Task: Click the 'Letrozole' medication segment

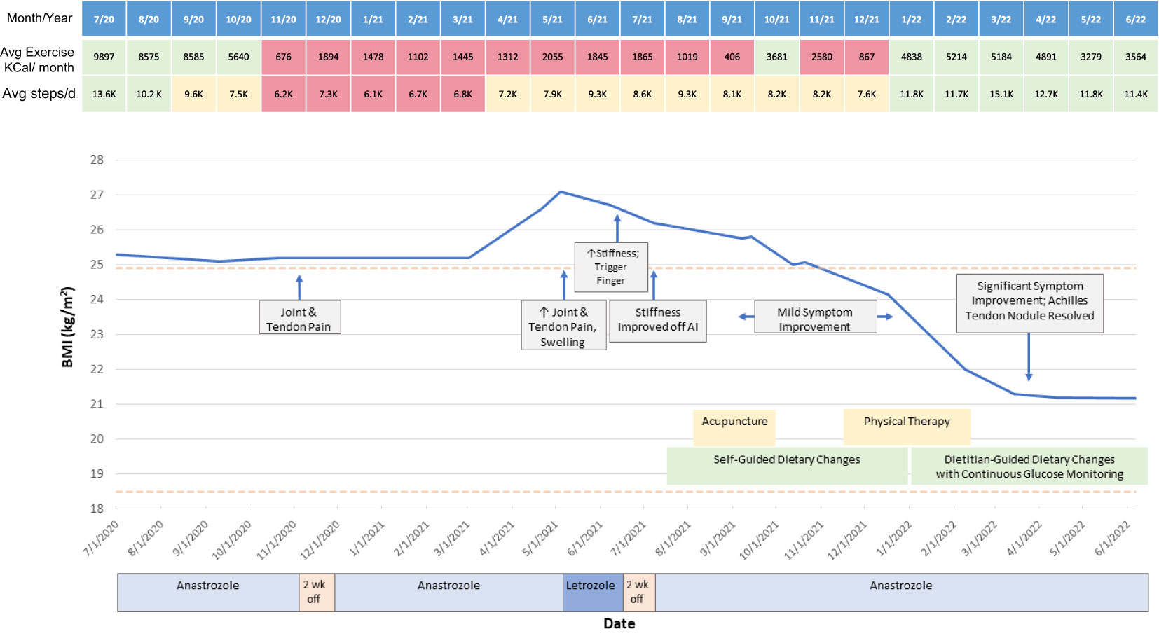Action: [x=592, y=593]
